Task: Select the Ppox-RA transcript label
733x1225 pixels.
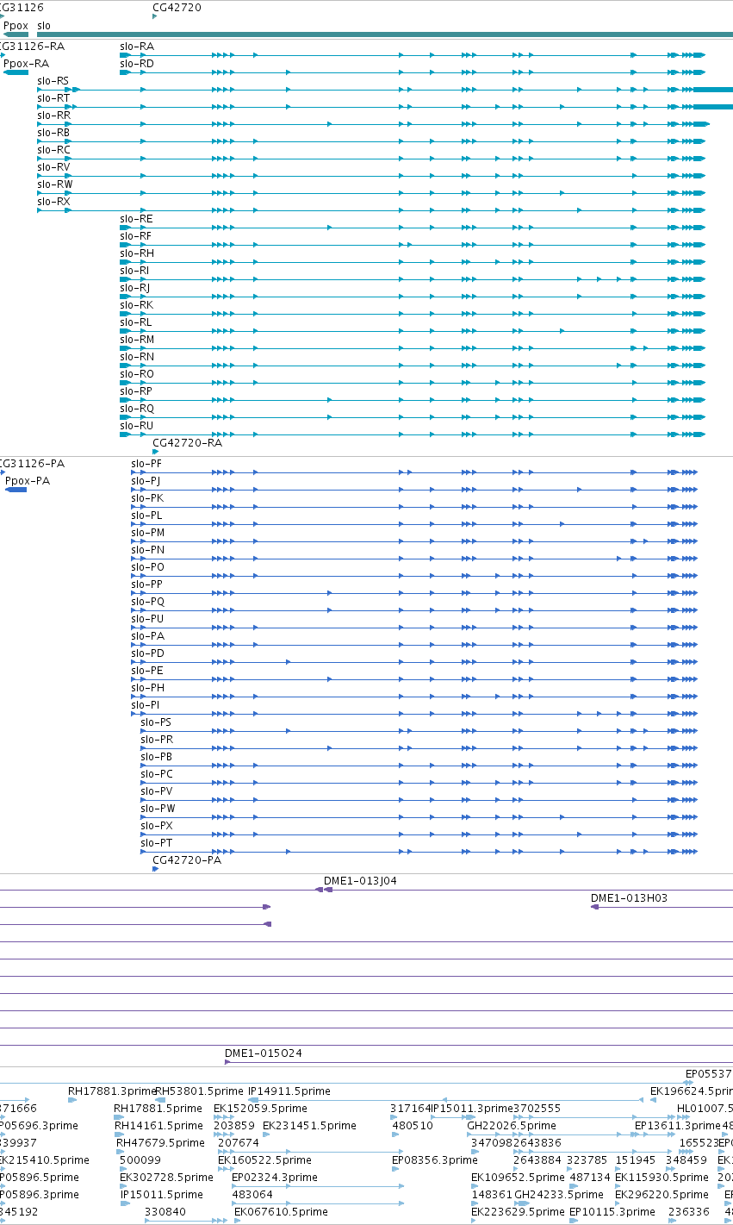Action: [x=26, y=64]
